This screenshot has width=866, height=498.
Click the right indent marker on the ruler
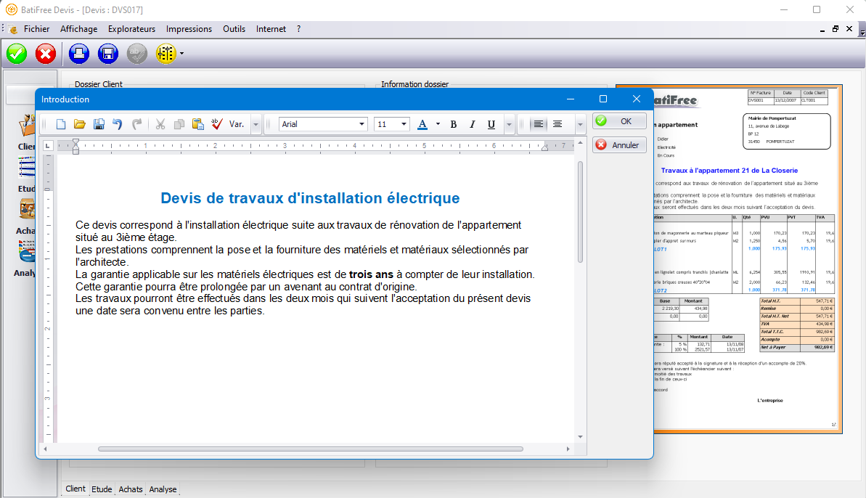[x=544, y=147]
